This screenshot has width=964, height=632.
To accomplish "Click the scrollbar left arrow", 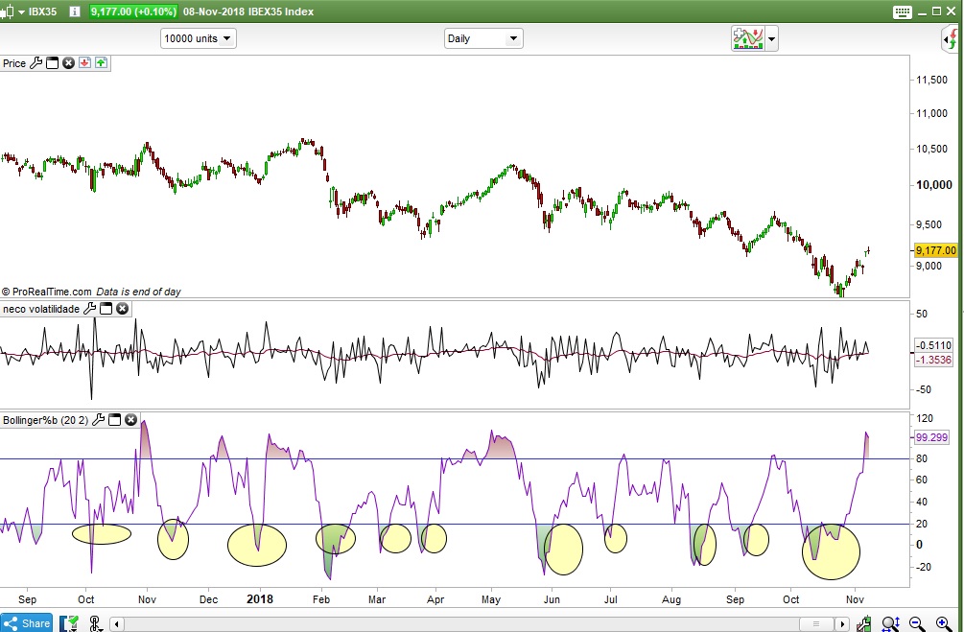I will pos(117,624).
